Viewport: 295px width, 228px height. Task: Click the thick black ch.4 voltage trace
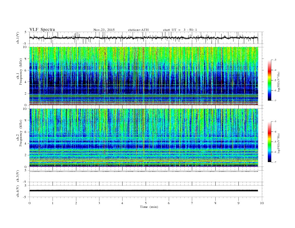point(143,191)
